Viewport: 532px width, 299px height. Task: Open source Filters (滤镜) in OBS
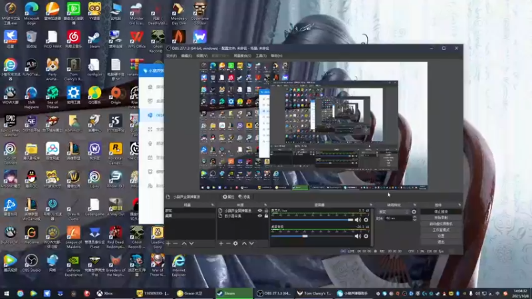coord(244,197)
